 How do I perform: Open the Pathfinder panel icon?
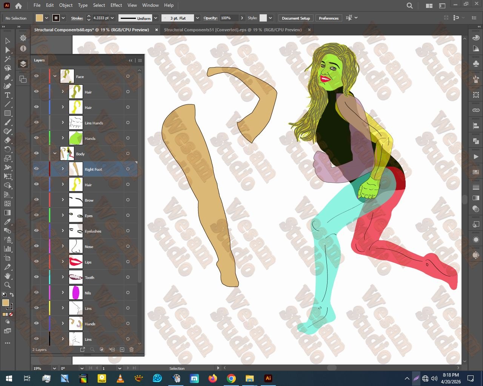pyautogui.click(x=476, y=141)
